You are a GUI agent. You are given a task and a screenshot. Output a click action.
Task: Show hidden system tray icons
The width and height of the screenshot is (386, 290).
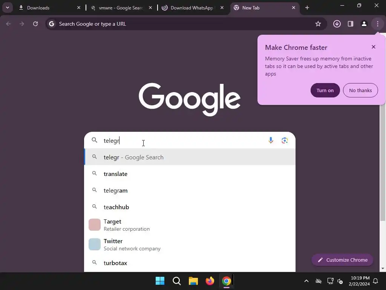pyautogui.click(x=306, y=281)
